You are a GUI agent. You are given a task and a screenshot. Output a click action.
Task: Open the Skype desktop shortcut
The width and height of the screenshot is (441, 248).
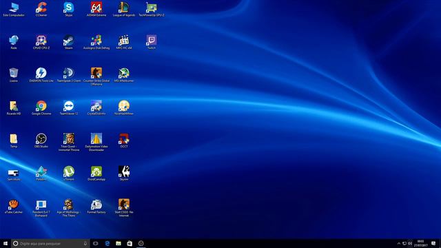point(69,9)
